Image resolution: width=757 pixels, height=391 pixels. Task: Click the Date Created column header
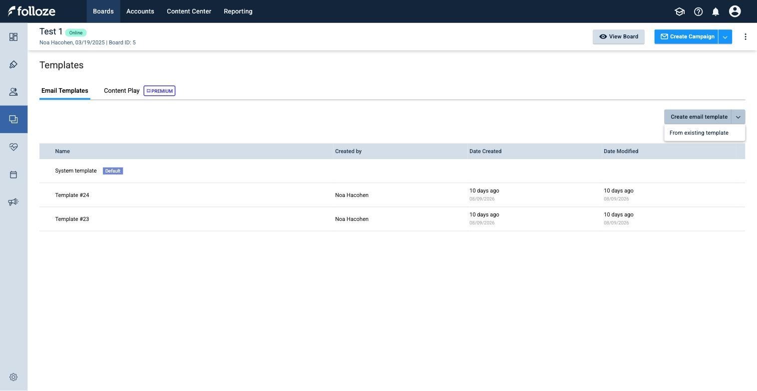tap(485, 151)
